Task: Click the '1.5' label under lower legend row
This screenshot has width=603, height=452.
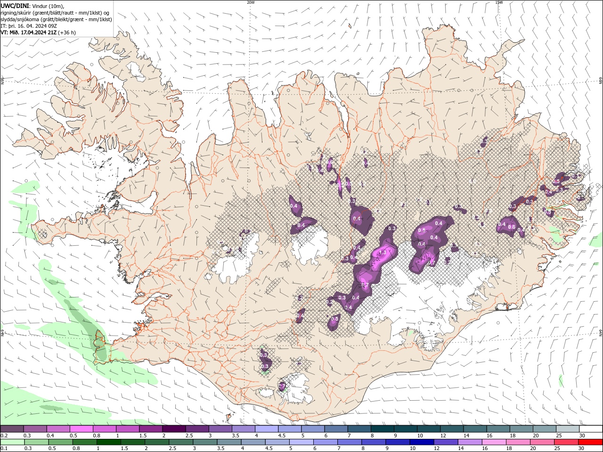Action: pos(125,449)
